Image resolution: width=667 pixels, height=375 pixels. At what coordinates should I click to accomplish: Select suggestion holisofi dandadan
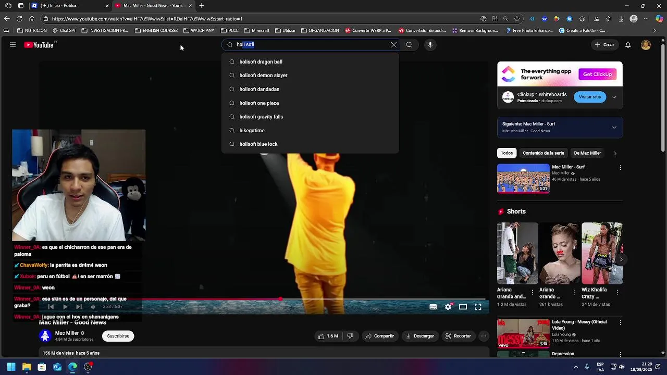coord(310,89)
